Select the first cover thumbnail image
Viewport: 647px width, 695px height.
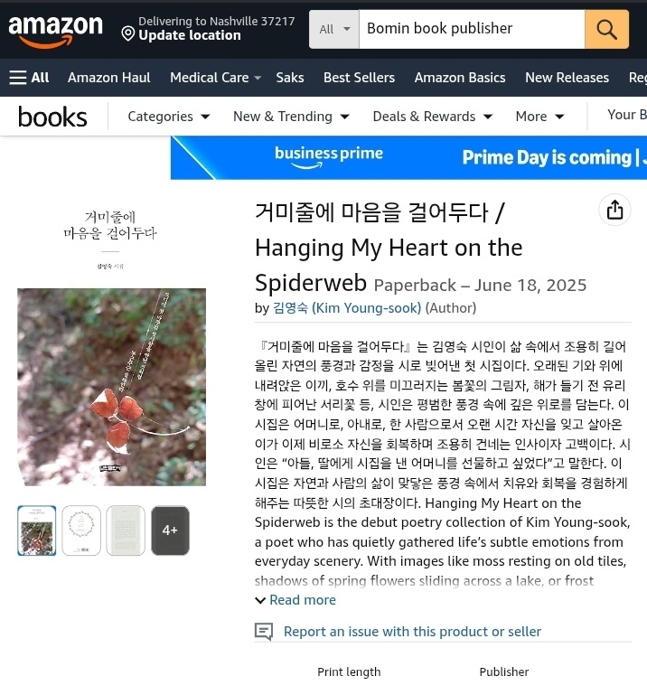pos(37,531)
